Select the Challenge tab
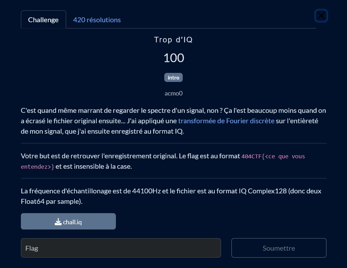 point(43,19)
